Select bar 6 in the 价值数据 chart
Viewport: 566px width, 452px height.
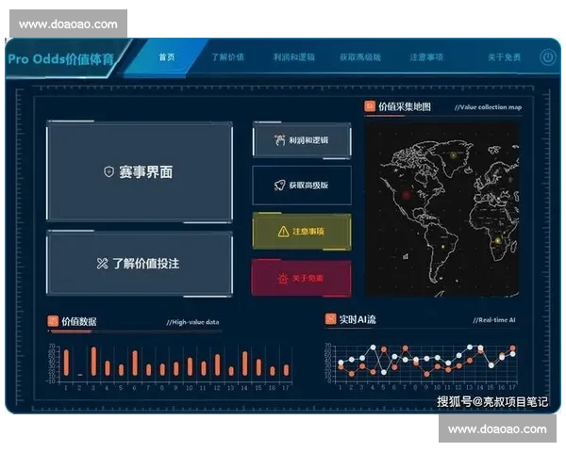(135, 363)
